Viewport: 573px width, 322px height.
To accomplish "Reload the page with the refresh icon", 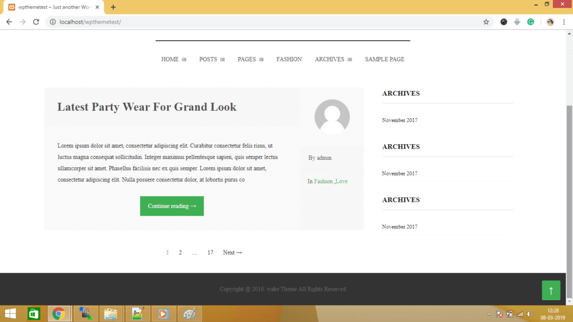I will (x=36, y=21).
